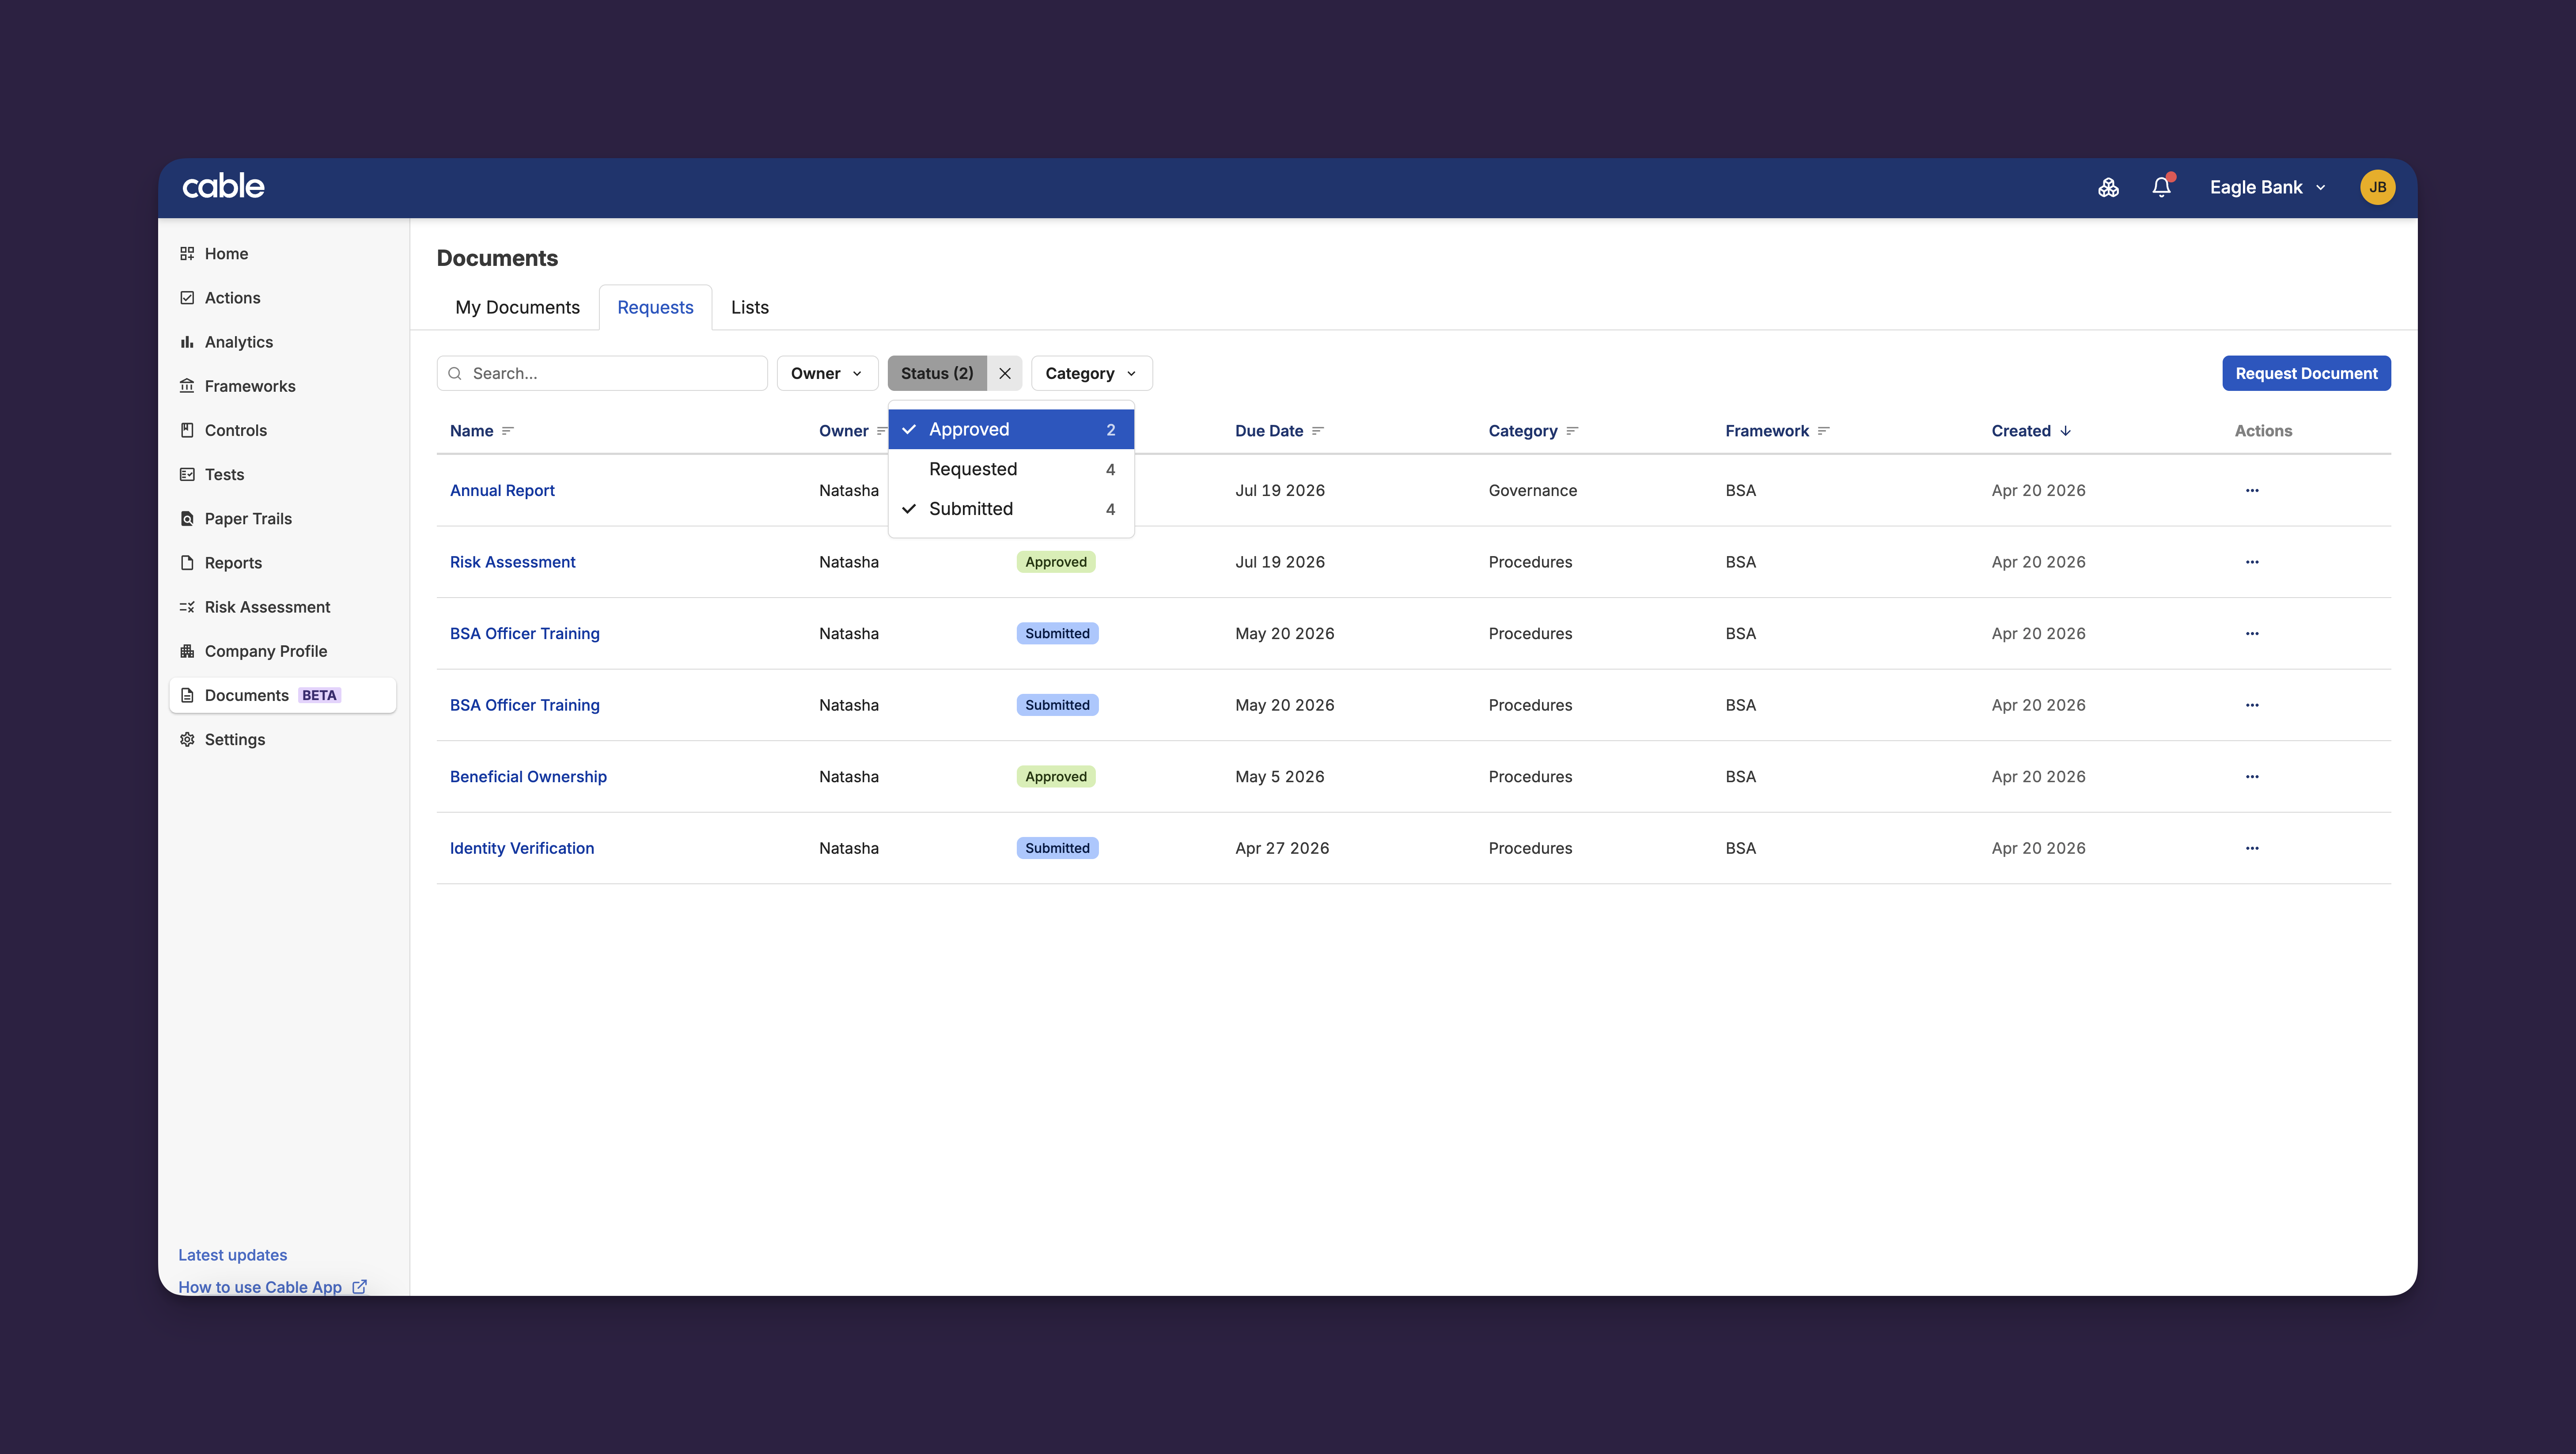
Task: Clear the Status filter with the X
Action: click(1004, 373)
